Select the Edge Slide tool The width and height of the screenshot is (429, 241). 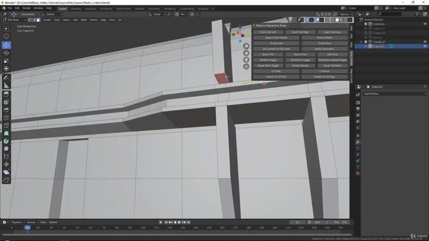[6, 157]
